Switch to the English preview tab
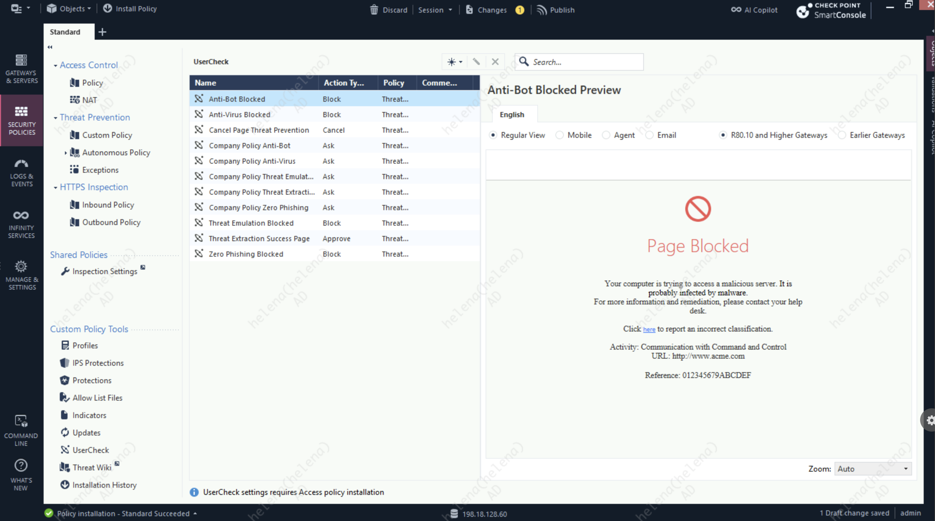 tap(512, 115)
